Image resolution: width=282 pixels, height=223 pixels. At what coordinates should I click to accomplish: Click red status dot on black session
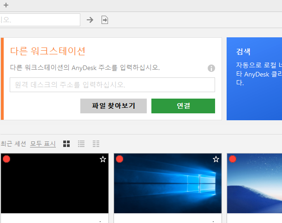click(x=6, y=159)
